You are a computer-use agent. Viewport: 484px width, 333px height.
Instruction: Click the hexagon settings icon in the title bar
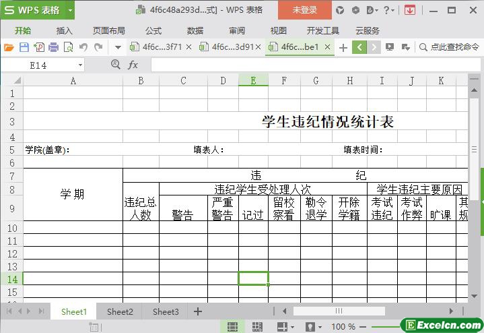(x=355, y=11)
